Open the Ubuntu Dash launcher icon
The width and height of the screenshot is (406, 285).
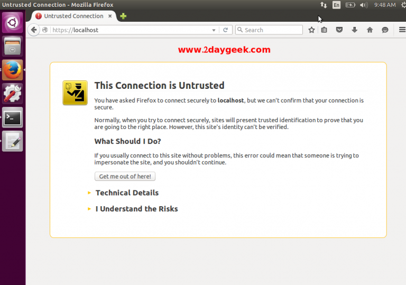point(12,23)
